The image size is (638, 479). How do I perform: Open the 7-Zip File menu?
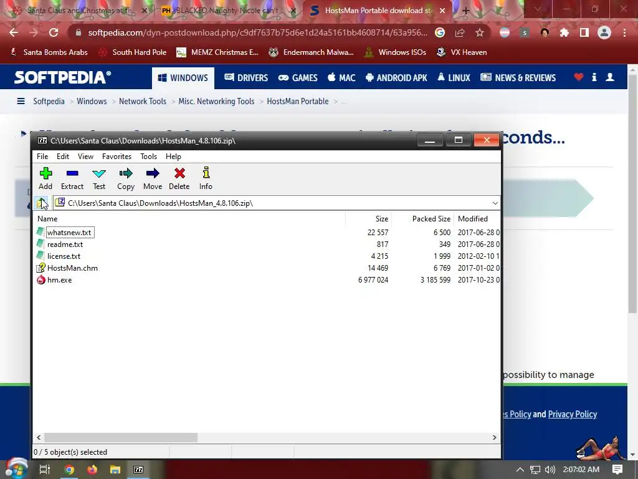(x=42, y=157)
